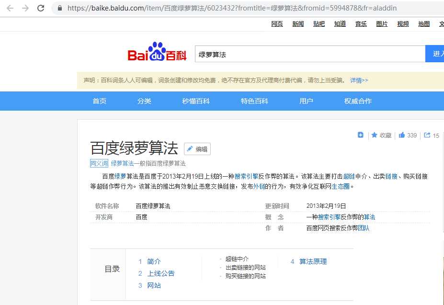The width and height of the screenshot is (444, 305).
Task: Open 音乐 in top navigation
Action: tap(361, 24)
